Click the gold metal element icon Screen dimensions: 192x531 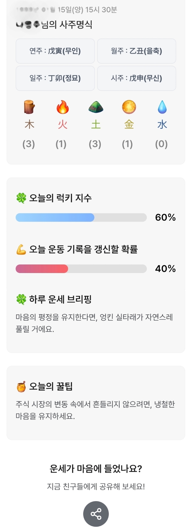(129, 107)
